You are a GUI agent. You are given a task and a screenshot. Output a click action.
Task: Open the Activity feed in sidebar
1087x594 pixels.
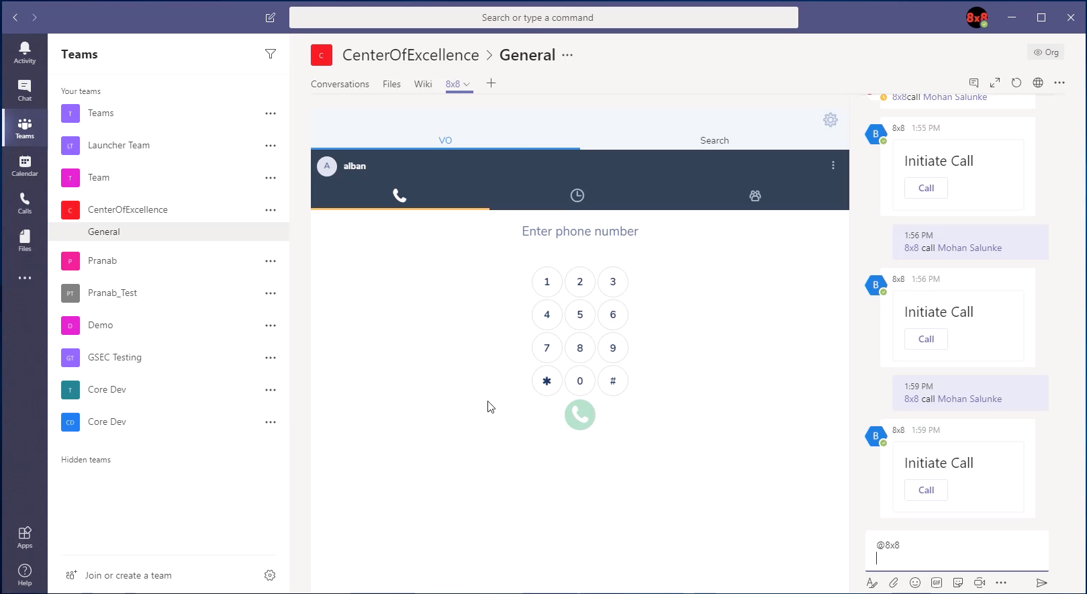pos(25,52)
